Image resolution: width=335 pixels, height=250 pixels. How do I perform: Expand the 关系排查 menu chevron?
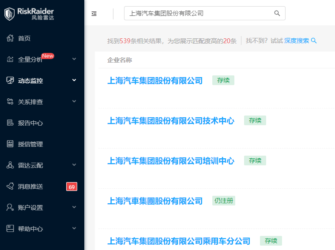click(74, 101)
